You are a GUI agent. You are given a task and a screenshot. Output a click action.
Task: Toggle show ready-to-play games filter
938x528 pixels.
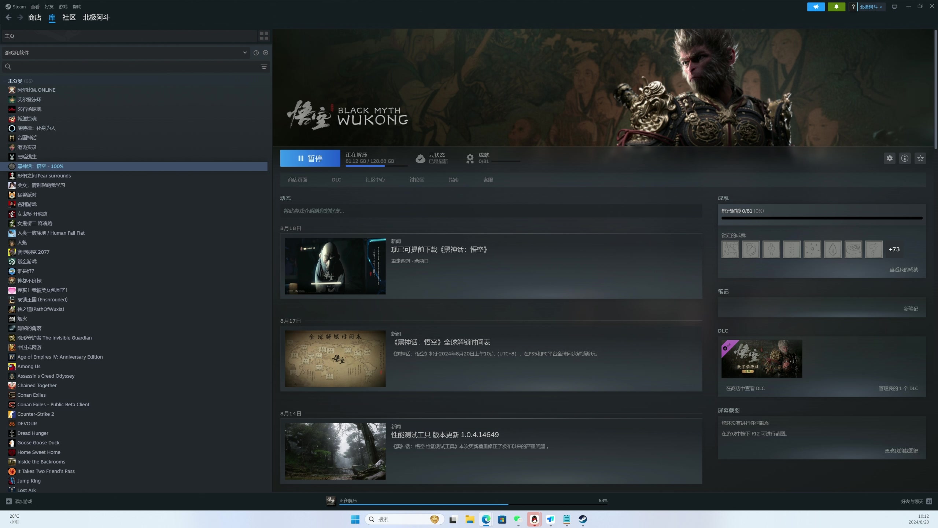[x=265, y=53]
